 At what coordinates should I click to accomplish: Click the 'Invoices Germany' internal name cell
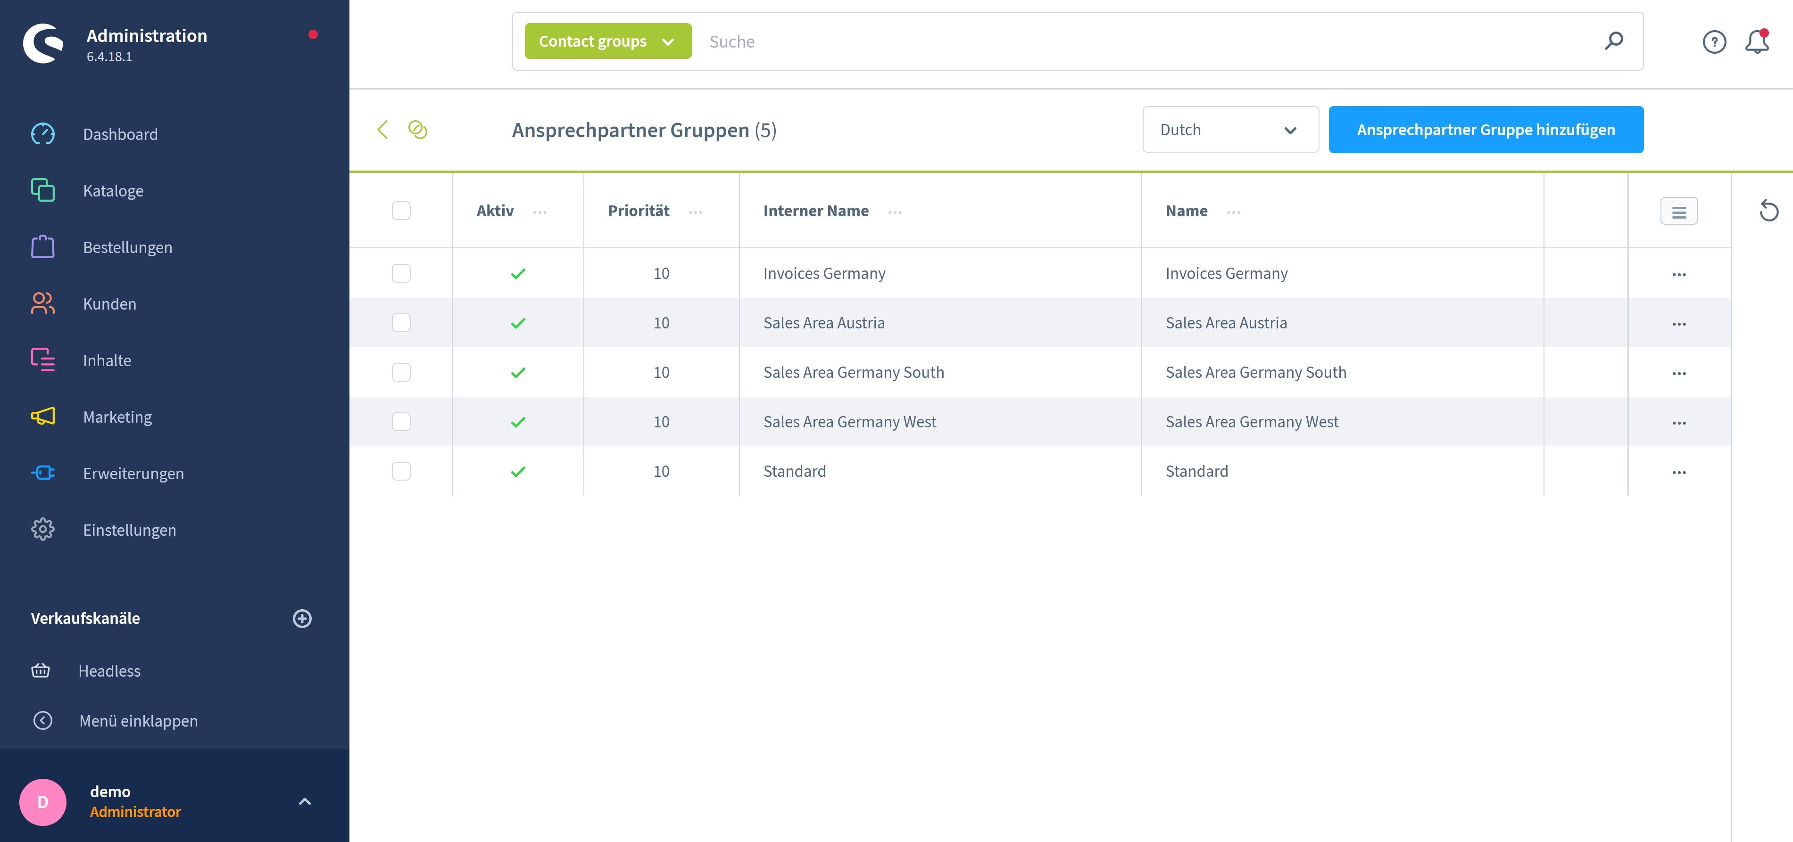point(824,273)
